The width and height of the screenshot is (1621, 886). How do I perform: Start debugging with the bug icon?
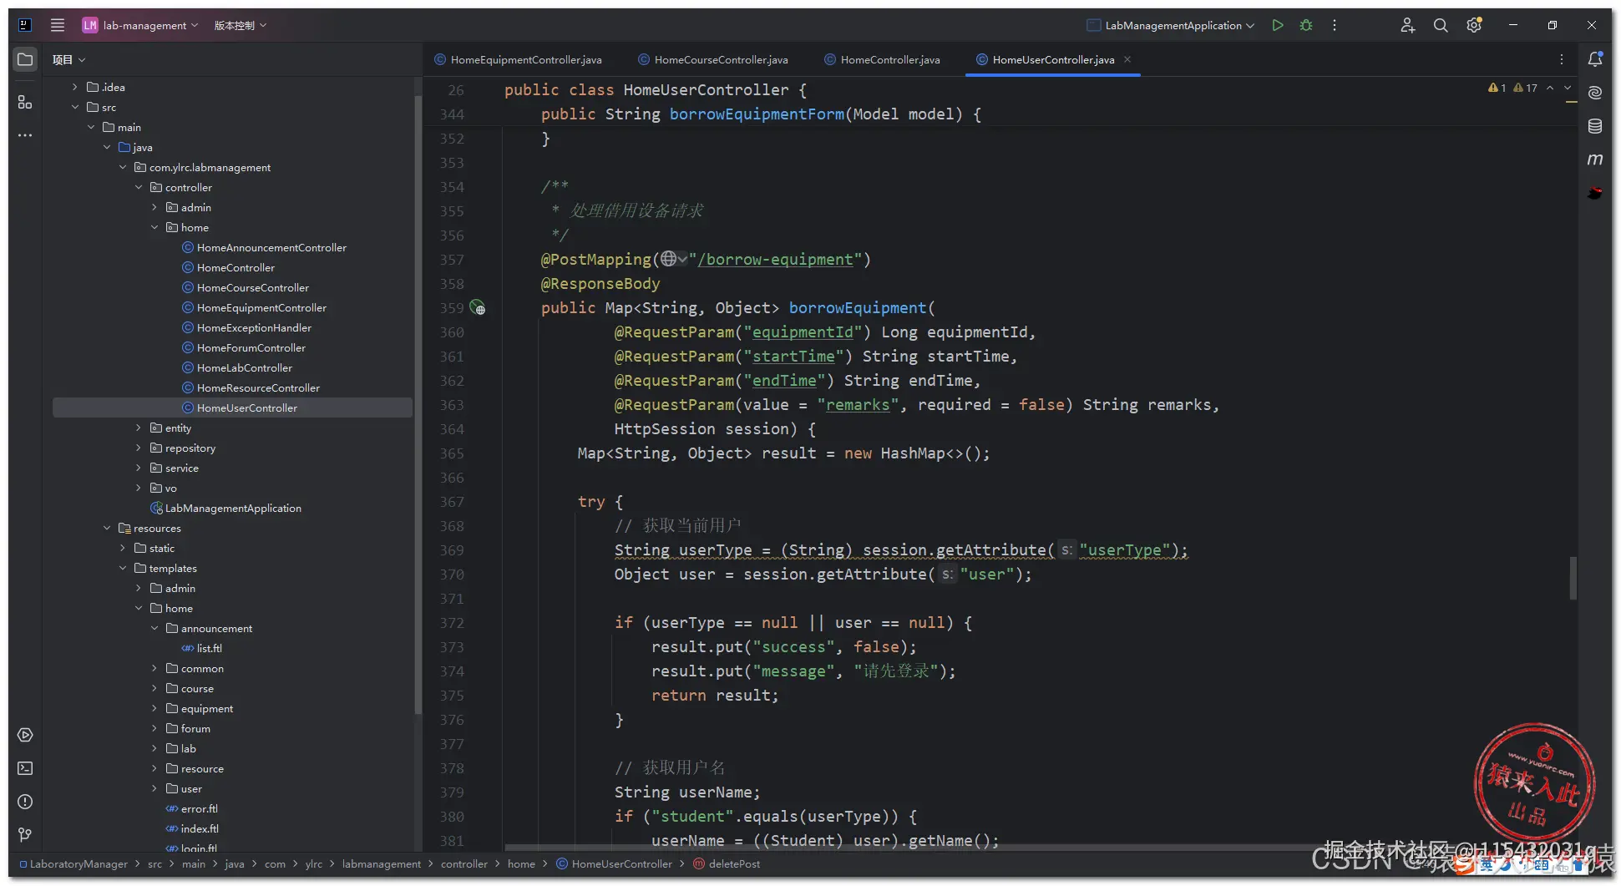1306,25
